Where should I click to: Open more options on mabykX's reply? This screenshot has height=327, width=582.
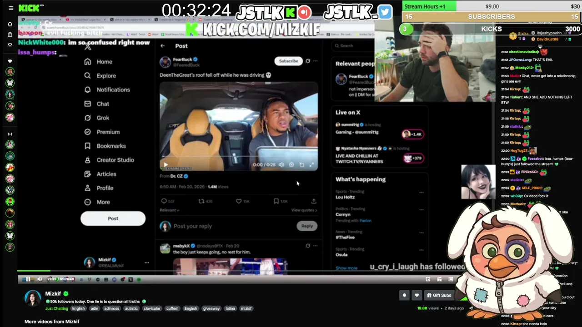coord(315,246)
